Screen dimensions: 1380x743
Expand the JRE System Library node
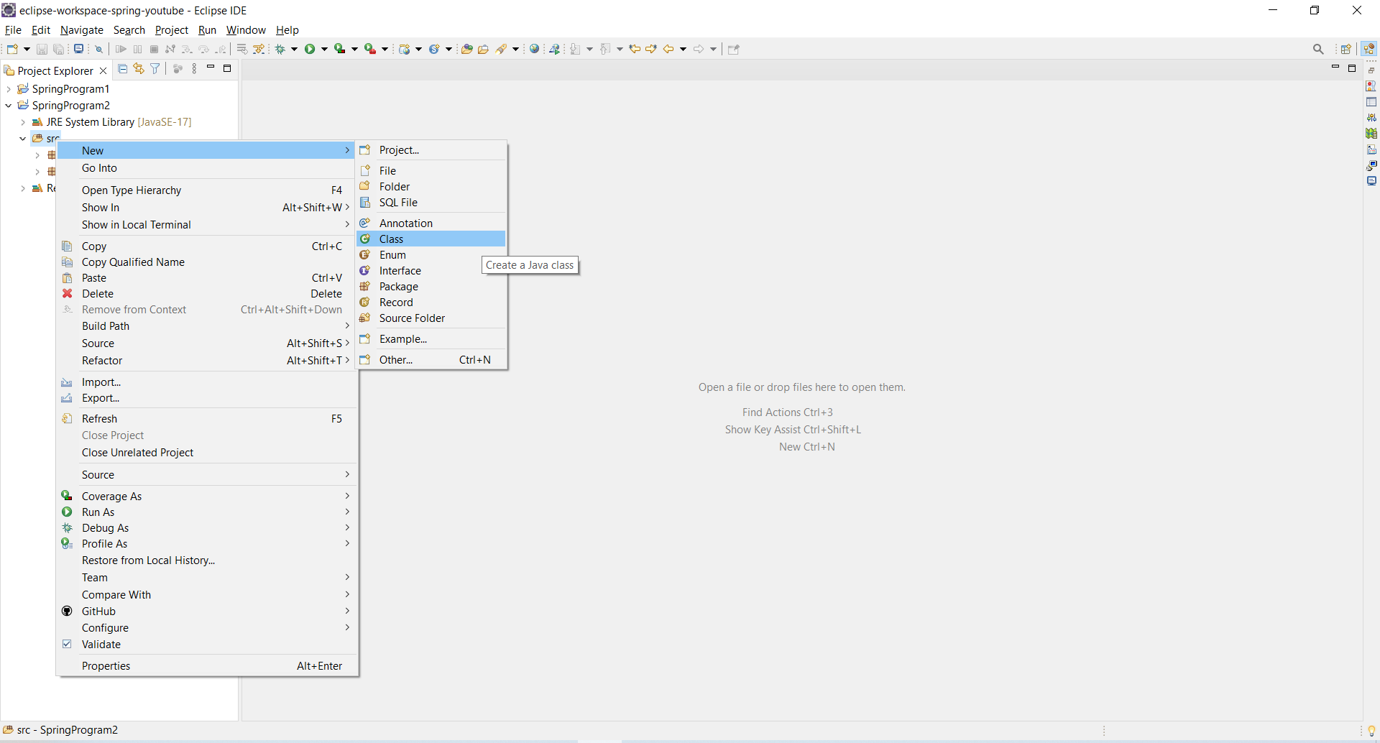[23, 122]
